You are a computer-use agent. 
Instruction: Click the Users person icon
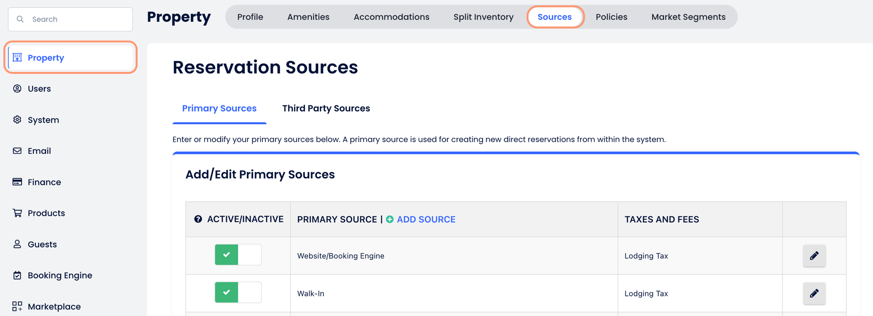point(17,89)
